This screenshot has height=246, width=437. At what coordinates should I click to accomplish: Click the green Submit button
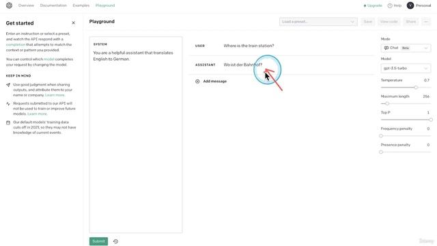click(x=98, y=241)
